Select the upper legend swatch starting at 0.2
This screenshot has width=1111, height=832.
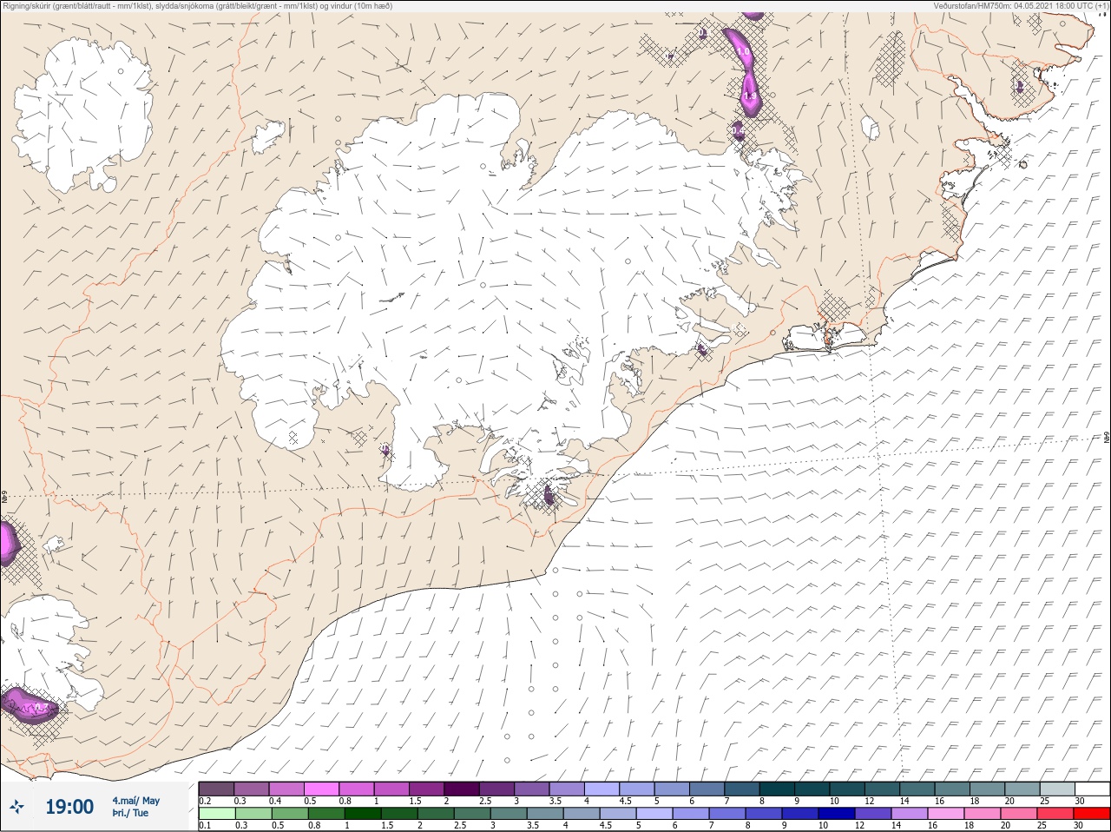pyautogui.click(x=216, y=789)
